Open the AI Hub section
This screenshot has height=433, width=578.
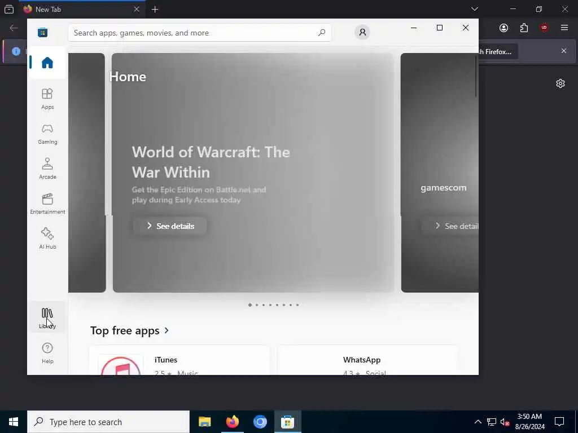[47, 238]
